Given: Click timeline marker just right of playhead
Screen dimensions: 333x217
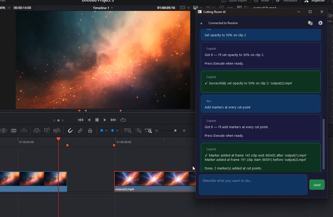Looking at the screenshot, I should click(x=67, y=145).
